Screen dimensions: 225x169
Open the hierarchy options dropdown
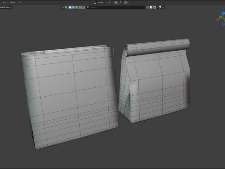[x=155, y=7]
